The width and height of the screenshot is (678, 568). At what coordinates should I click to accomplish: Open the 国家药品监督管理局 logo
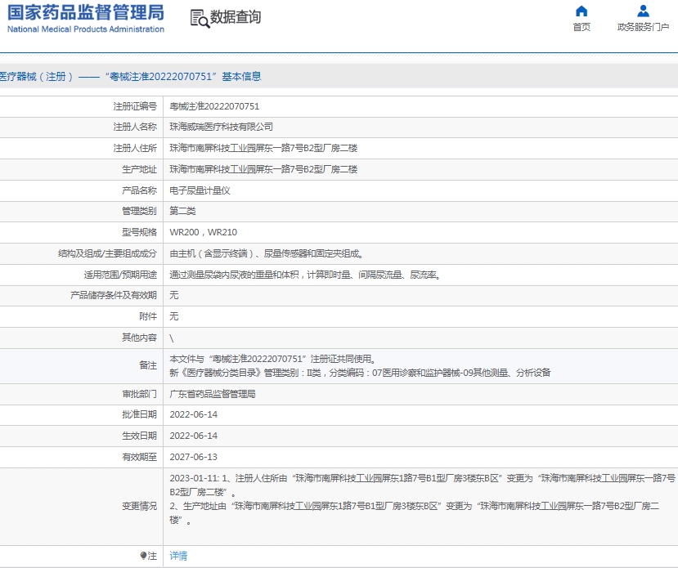tap(86, 19)
